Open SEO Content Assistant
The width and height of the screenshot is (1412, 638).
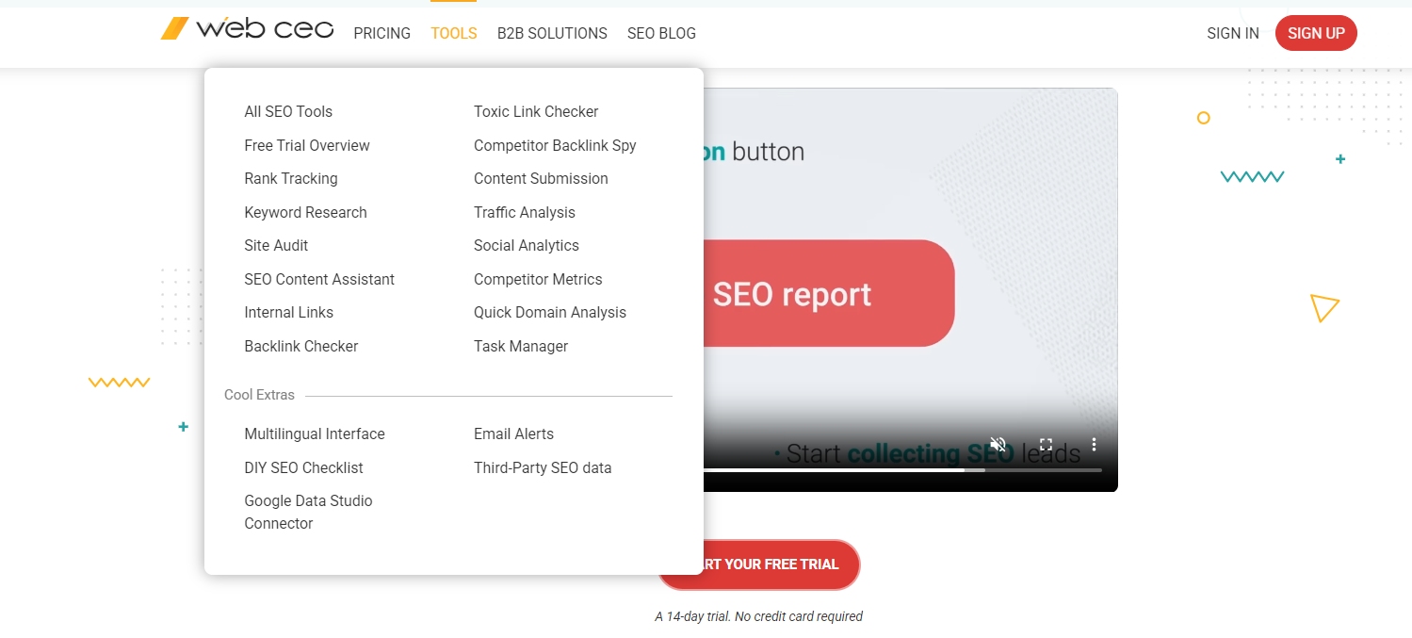[319, 280]
